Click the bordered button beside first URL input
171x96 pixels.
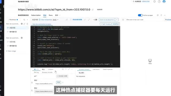[59, 82]
